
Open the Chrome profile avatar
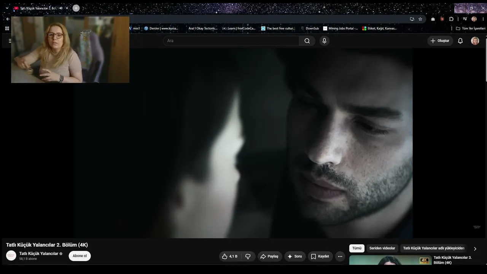(474, 19)
